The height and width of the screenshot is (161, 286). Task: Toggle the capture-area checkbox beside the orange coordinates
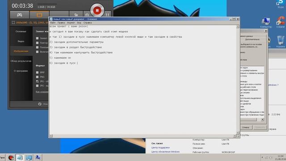click(13, 23)
